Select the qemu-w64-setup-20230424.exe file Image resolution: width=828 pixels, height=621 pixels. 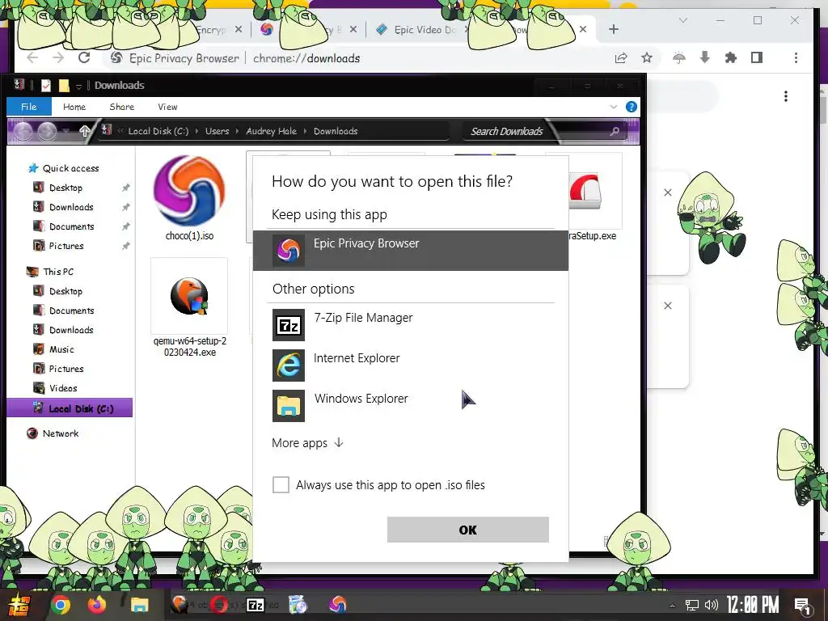tap(189, 308)
